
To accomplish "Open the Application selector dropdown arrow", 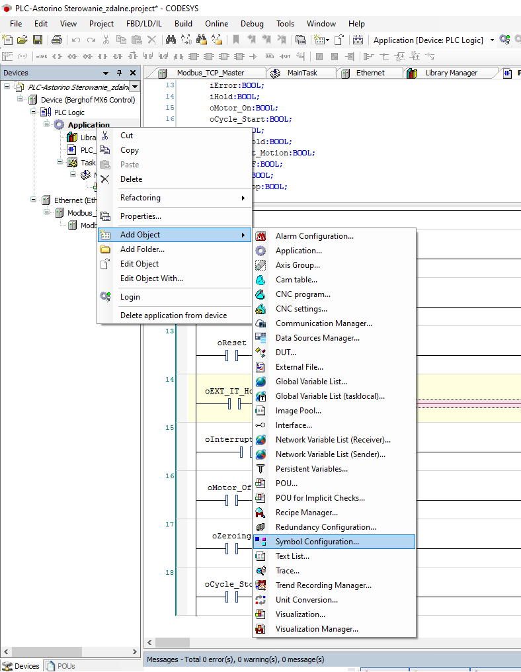I will point(492,40).
